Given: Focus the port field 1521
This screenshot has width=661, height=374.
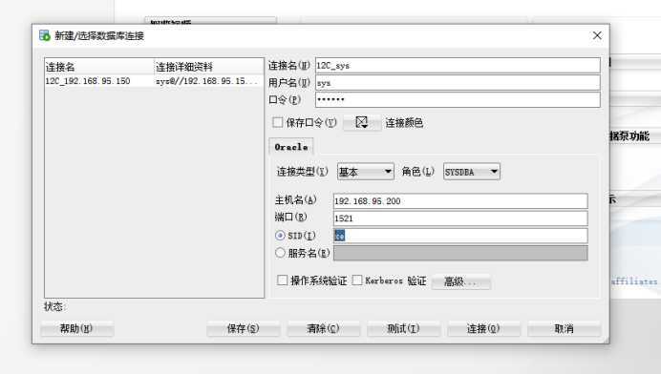Looking at the screenshot, I should click(460, 218).
